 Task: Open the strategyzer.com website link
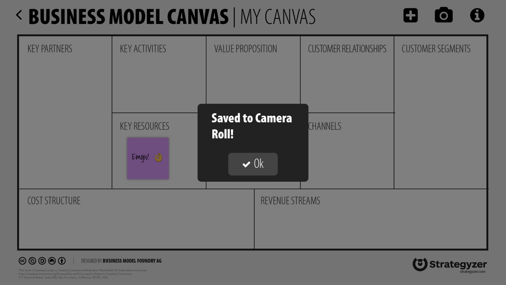tap(473, 272)
